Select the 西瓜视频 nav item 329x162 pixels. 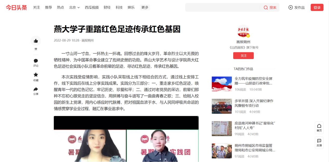click(92, 8)
